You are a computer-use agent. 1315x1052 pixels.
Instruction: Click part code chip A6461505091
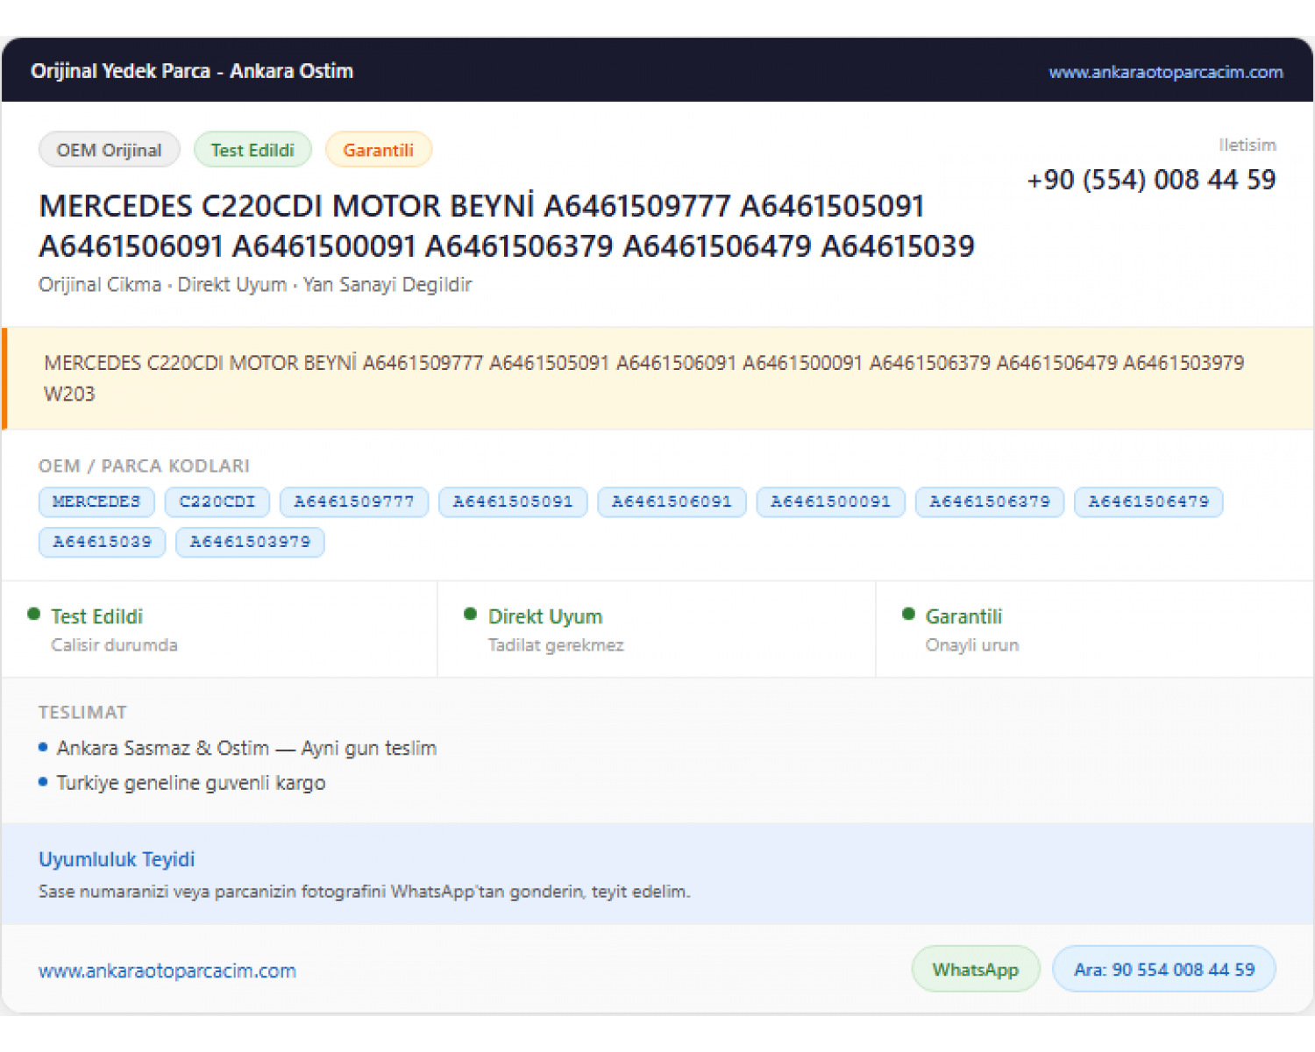pos(513,502)
